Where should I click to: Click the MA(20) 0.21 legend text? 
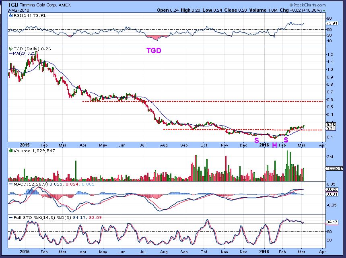click(24, 54)
